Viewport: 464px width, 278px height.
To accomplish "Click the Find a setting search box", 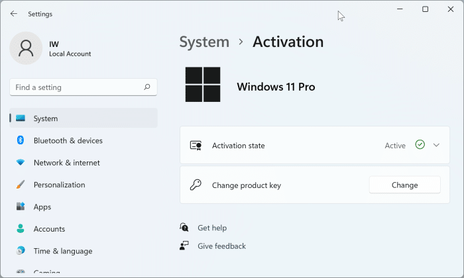I will [84, 87].
